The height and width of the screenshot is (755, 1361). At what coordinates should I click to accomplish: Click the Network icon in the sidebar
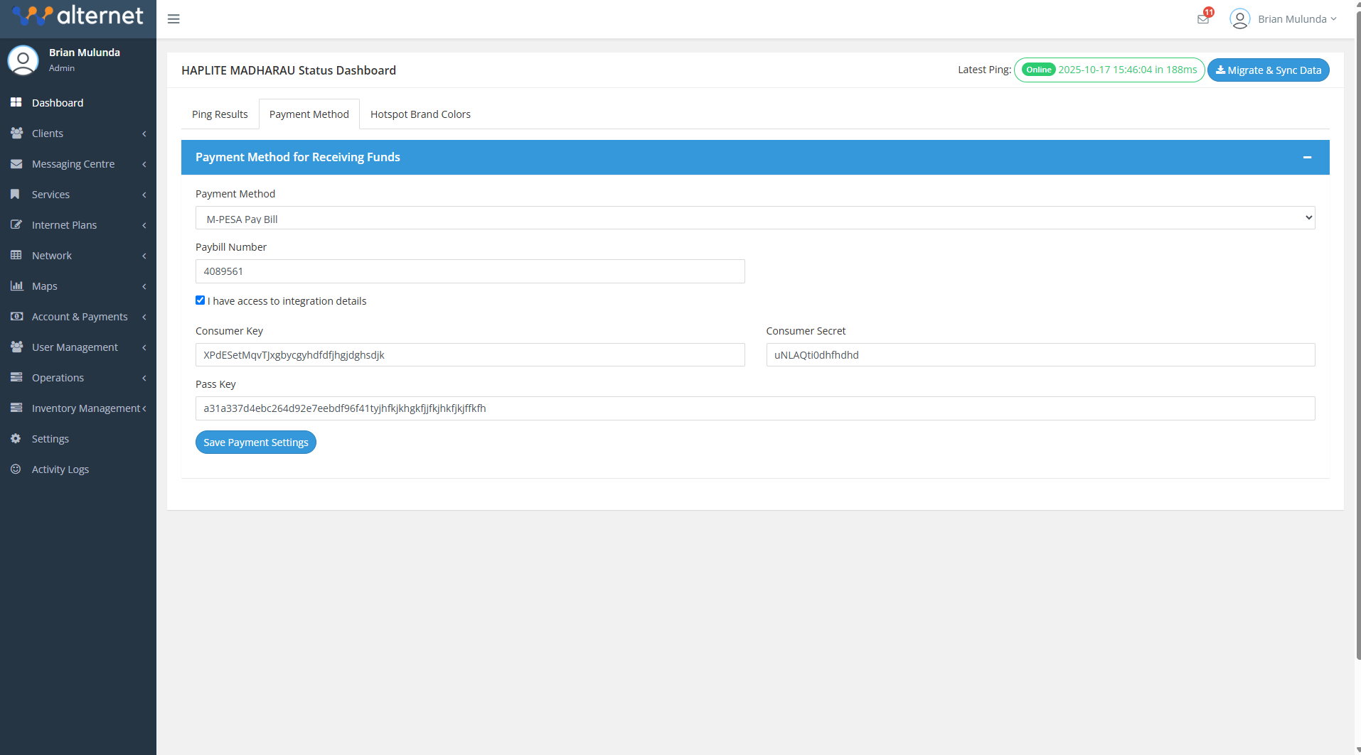pos(16,255)
